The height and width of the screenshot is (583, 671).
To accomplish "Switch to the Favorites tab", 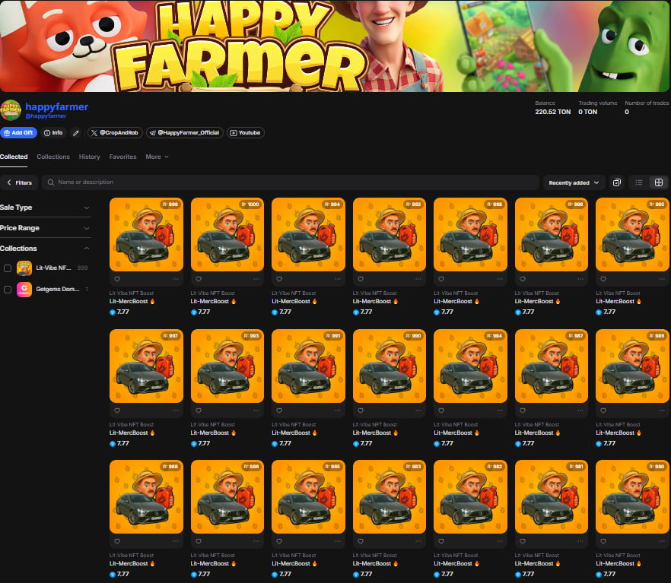I will pos(122,157).
